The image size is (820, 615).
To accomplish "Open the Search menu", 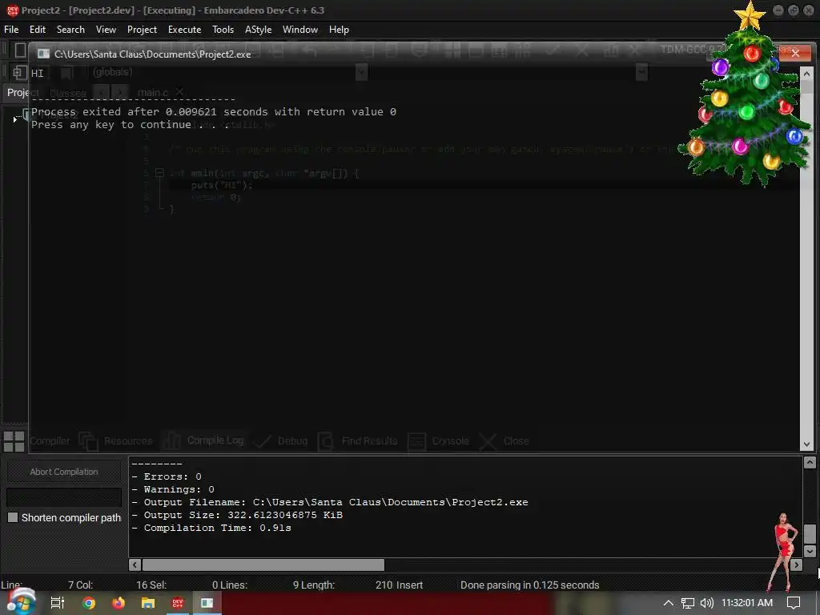I will tap(70, 30).
